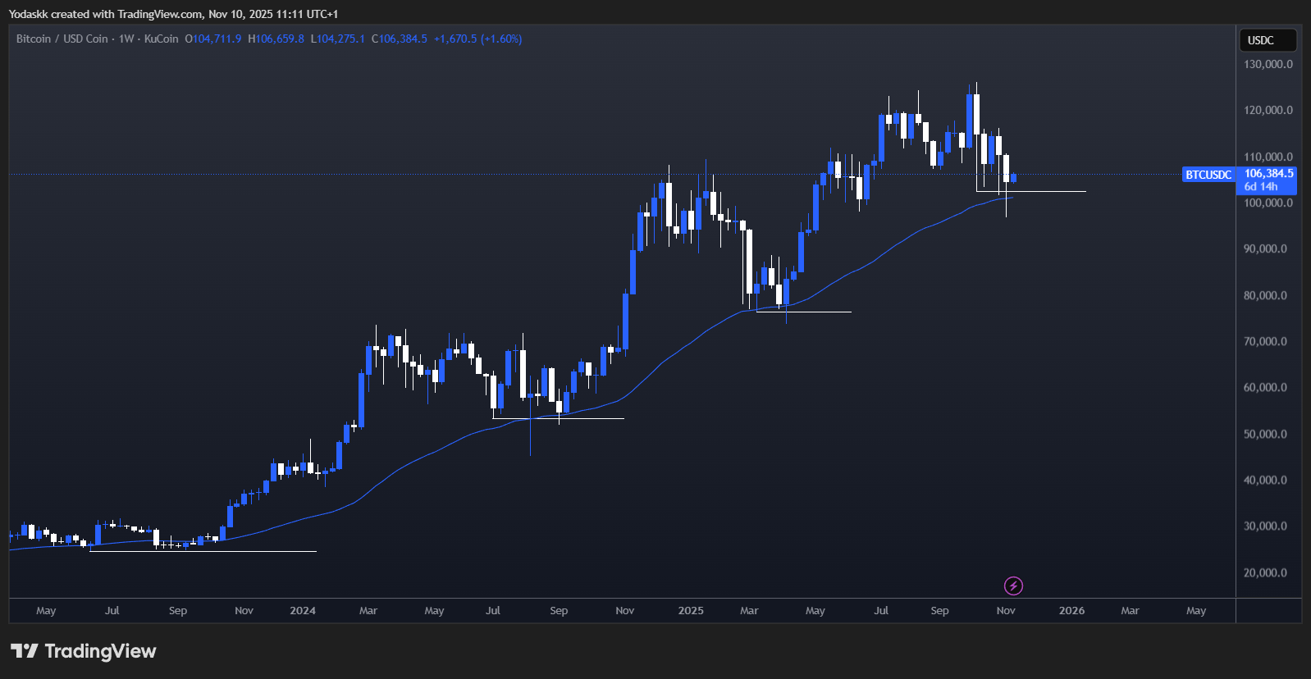1311x679 pixels.
Task: Click the 2025 label on time axis
Action: click(691, 611)
